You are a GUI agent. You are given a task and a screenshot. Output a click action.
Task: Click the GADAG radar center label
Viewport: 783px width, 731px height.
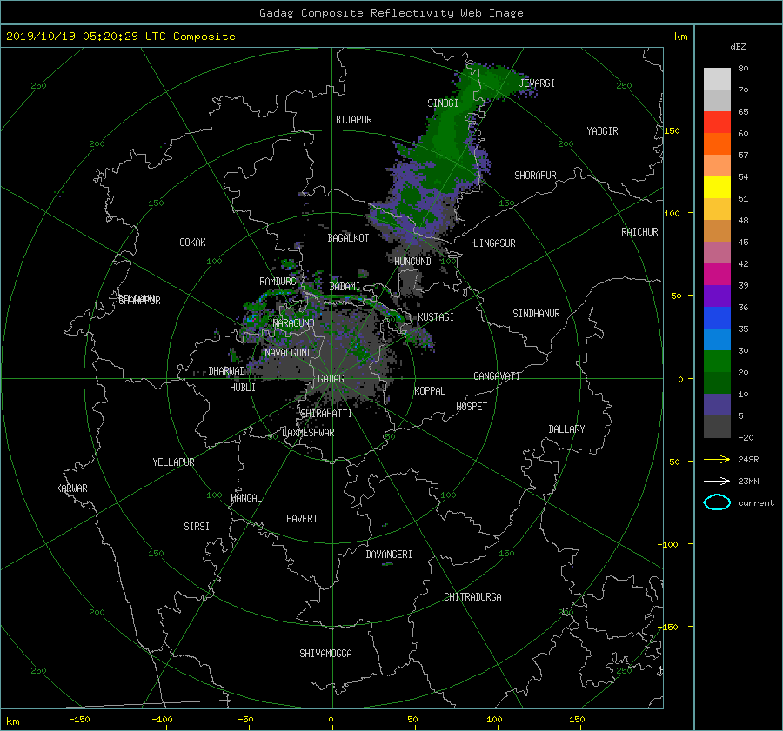click(331, 379)
